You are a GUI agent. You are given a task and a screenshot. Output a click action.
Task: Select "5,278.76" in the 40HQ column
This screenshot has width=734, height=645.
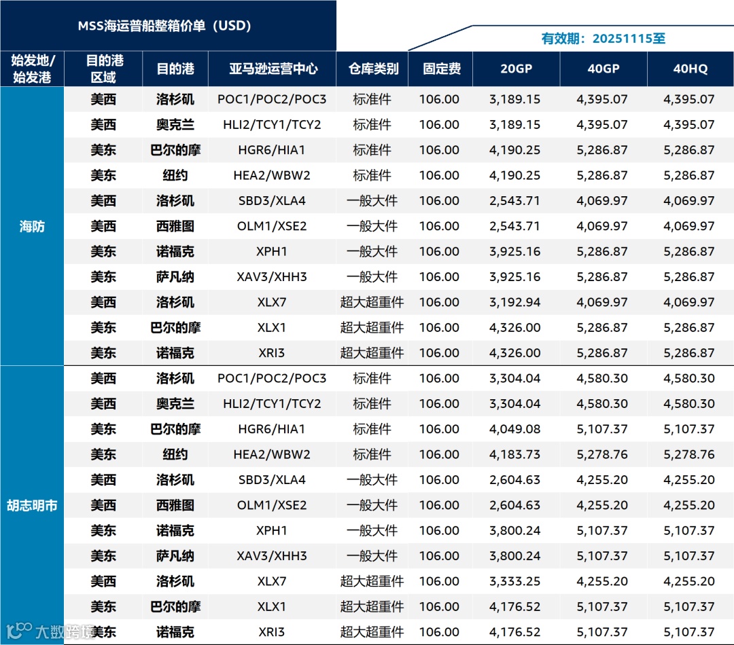[x=689, y=454]
